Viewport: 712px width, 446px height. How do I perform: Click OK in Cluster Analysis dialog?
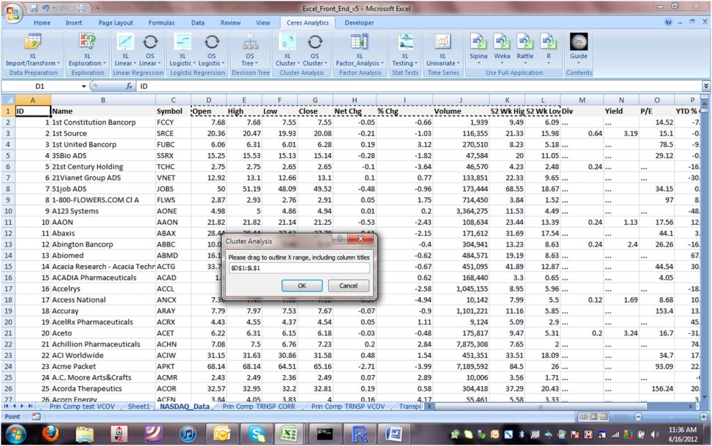click(x=302, y=286)
